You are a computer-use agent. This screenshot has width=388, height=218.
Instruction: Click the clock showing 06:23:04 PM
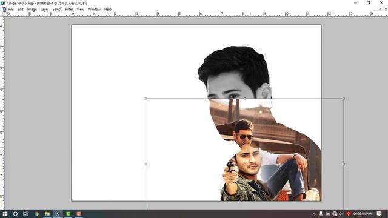coord(363,214)
